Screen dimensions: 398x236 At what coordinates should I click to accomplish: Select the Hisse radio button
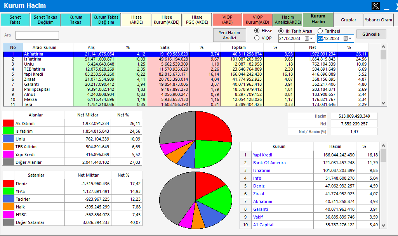coord(257,31)
